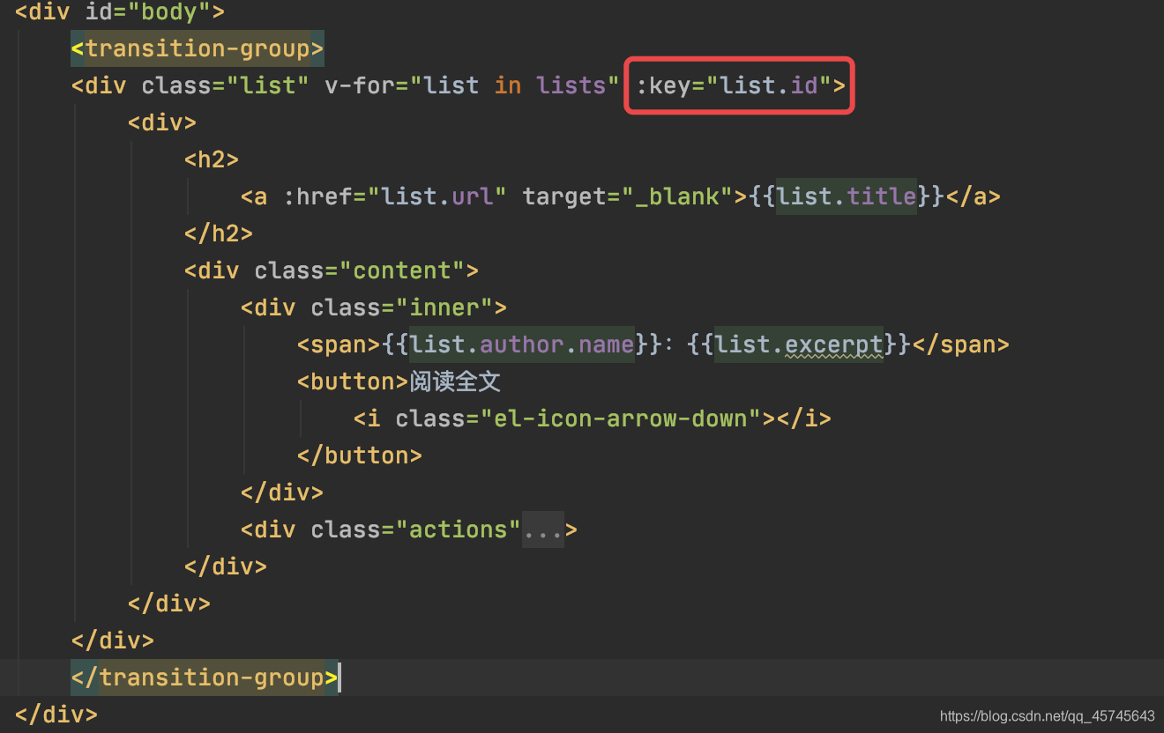The width and height of the screenshot is (1164, 733).
Task: Click the :href="list.url" attribute
Action: [x=395, y=196]
